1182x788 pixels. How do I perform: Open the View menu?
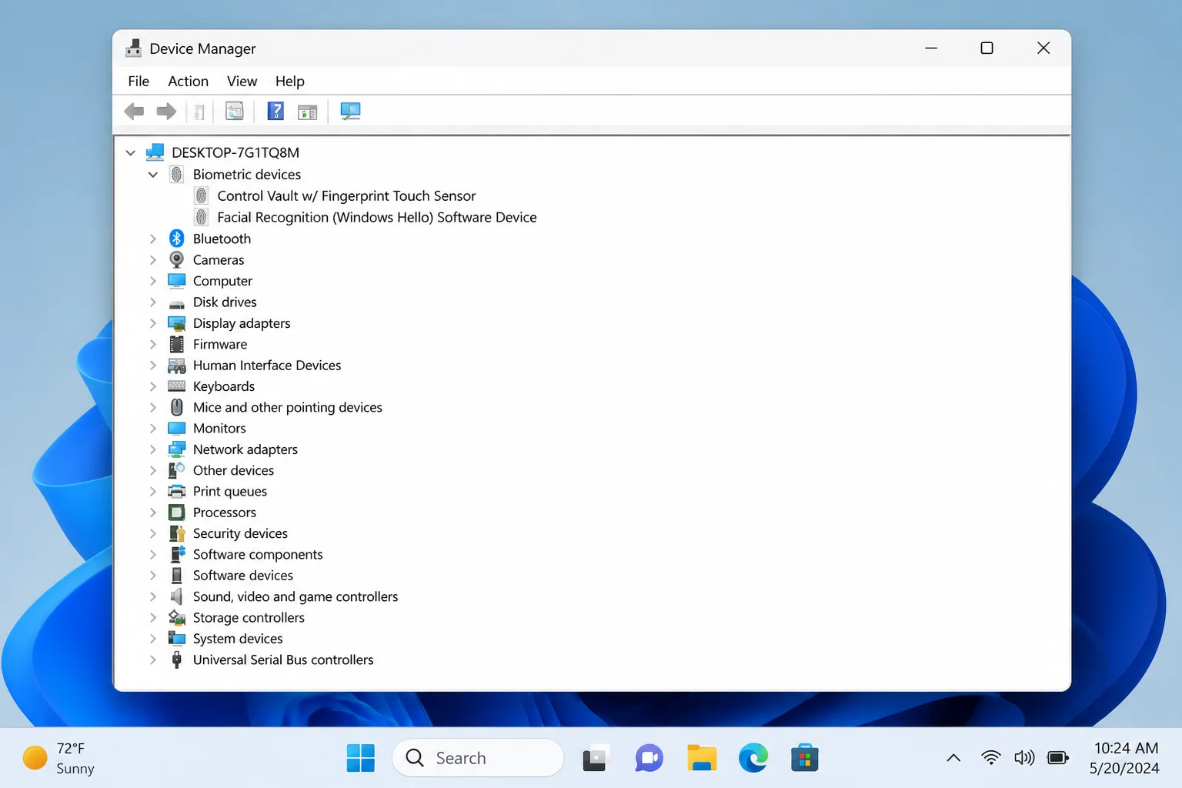pyautogui.click(x=242, y=81)
